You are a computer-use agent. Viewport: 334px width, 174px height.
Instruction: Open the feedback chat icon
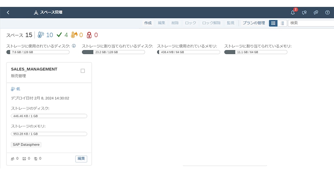[x=304, y=12]
